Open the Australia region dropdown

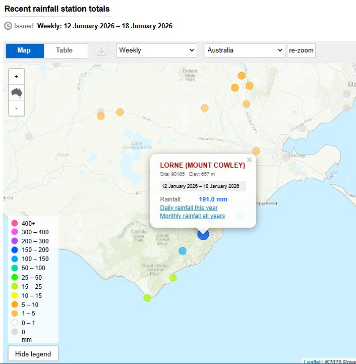click(245, 50)
